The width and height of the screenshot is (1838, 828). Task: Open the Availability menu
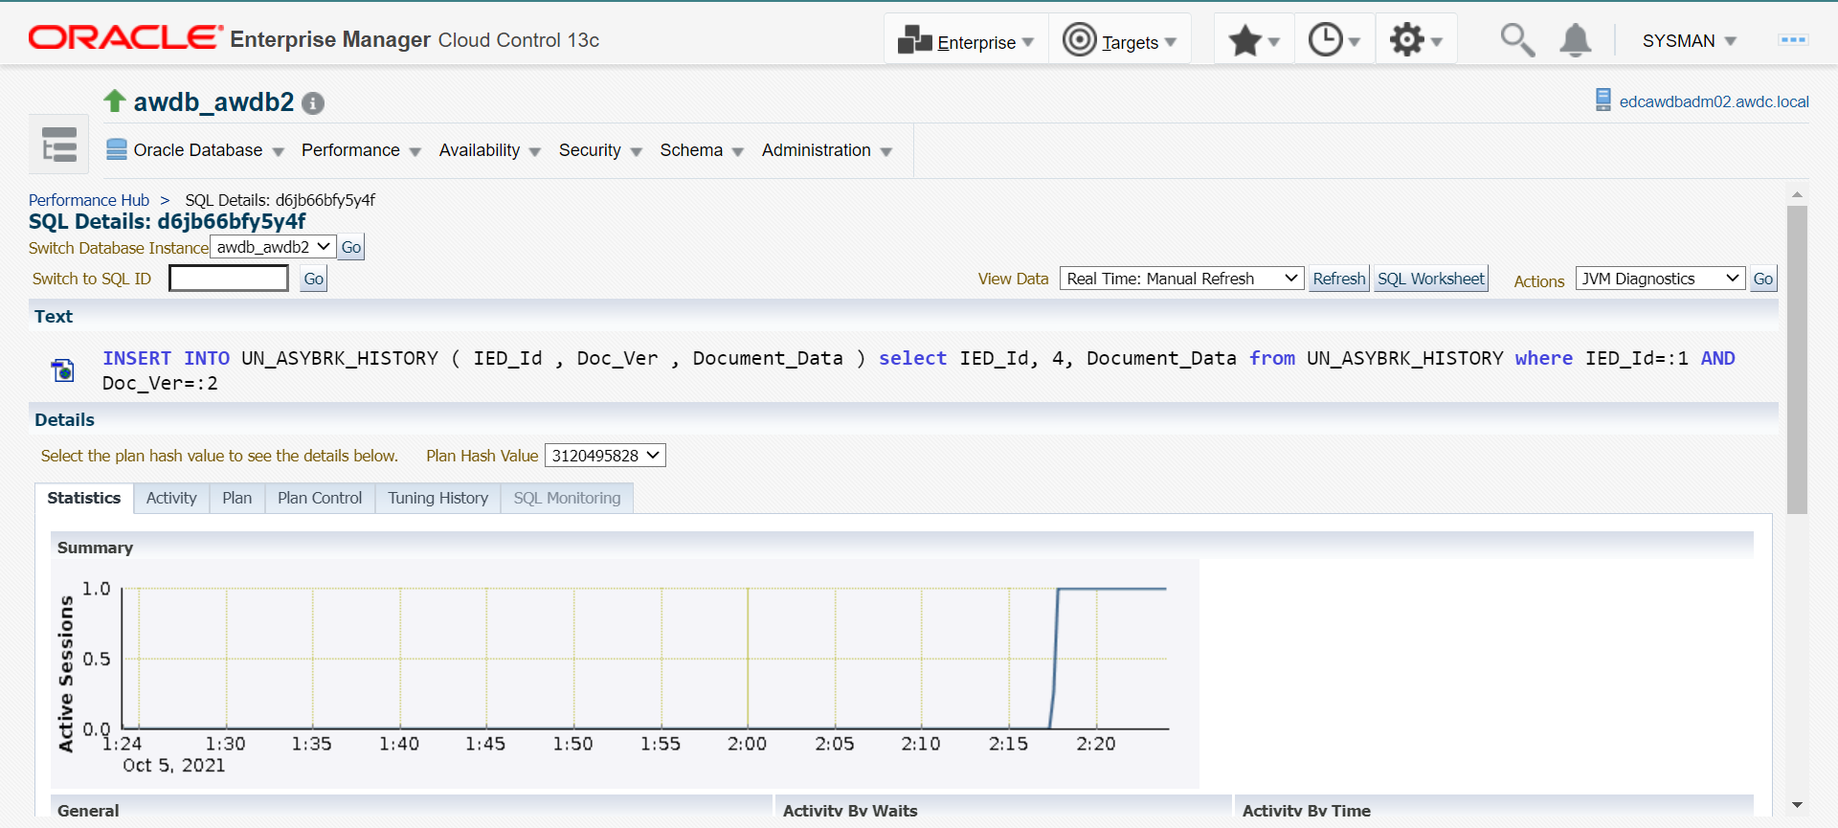tap(489, 150)
